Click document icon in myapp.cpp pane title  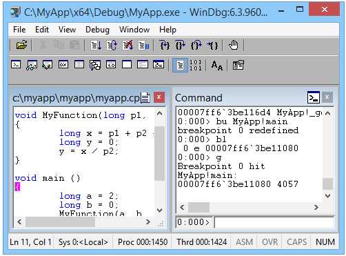145,97
